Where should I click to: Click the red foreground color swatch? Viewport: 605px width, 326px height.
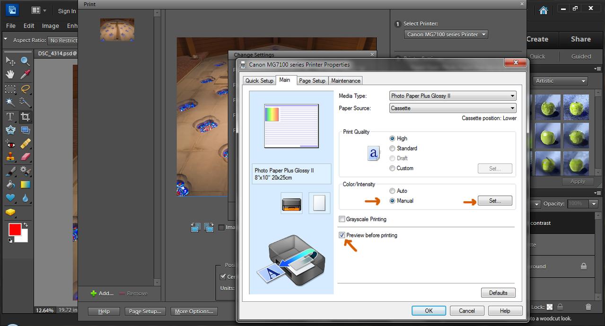pos(15,230)
